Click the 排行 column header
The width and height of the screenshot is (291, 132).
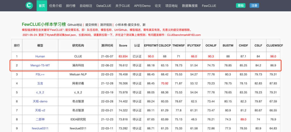coord(17,45)
